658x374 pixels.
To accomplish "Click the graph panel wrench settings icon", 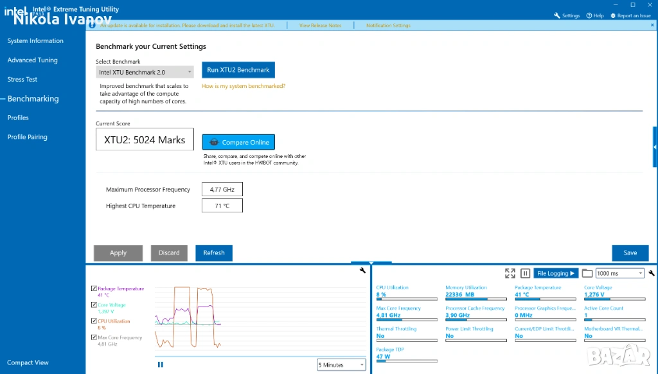I will pyautogui.click(x=363, y=271).
